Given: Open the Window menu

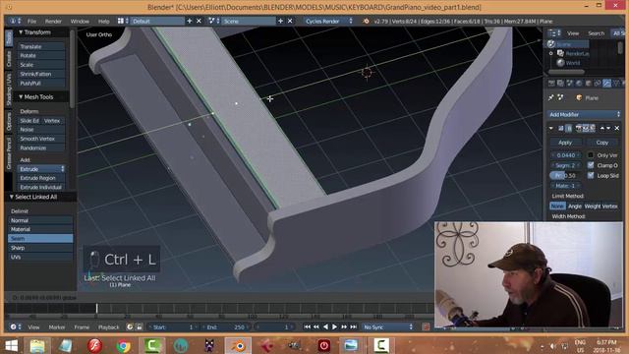Looking at the screenshot, I should tap(80, 22).
